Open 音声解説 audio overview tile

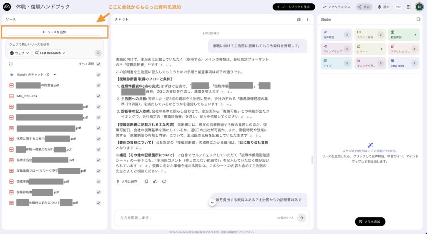coord(337,35)
